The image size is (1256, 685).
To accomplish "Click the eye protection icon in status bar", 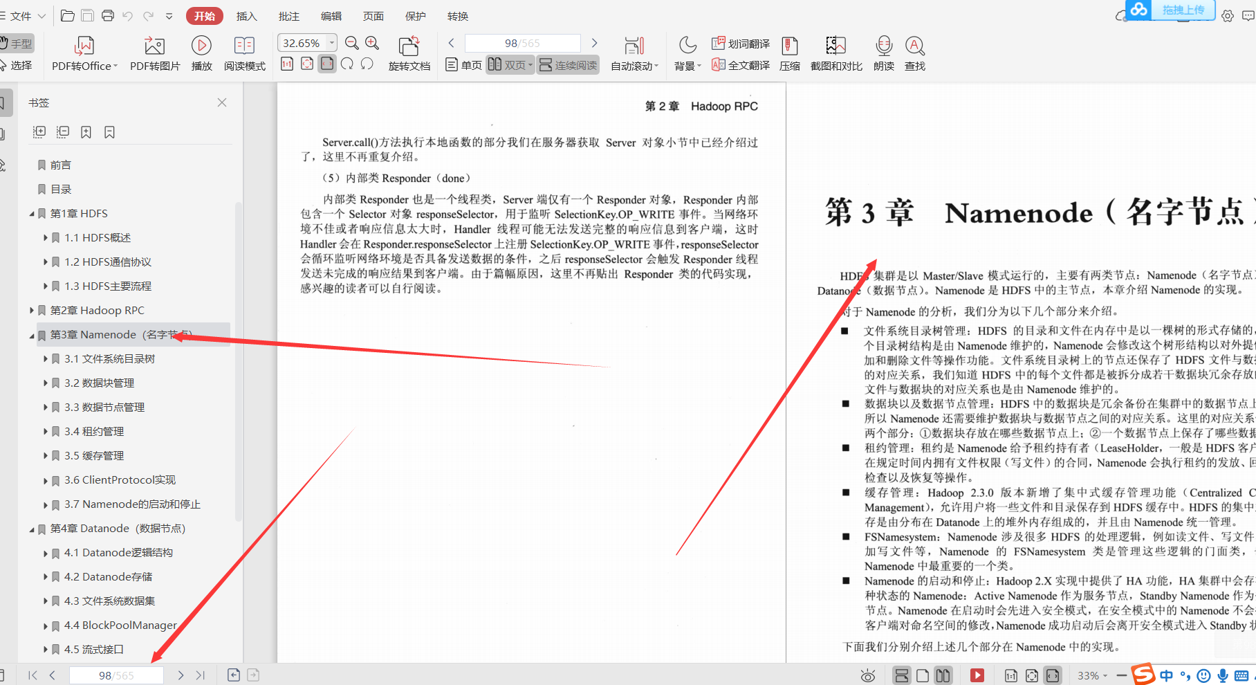I will click(868, 675).
